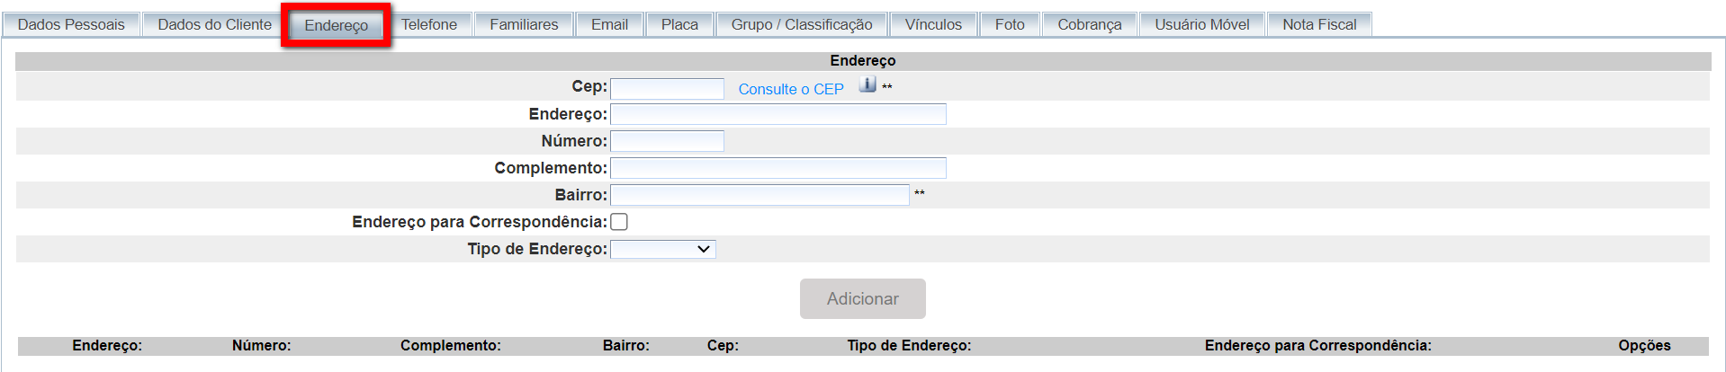Open the Dados do Cliente tab
This screenshot has width=1726, height=372.
(x=214, y=24)
